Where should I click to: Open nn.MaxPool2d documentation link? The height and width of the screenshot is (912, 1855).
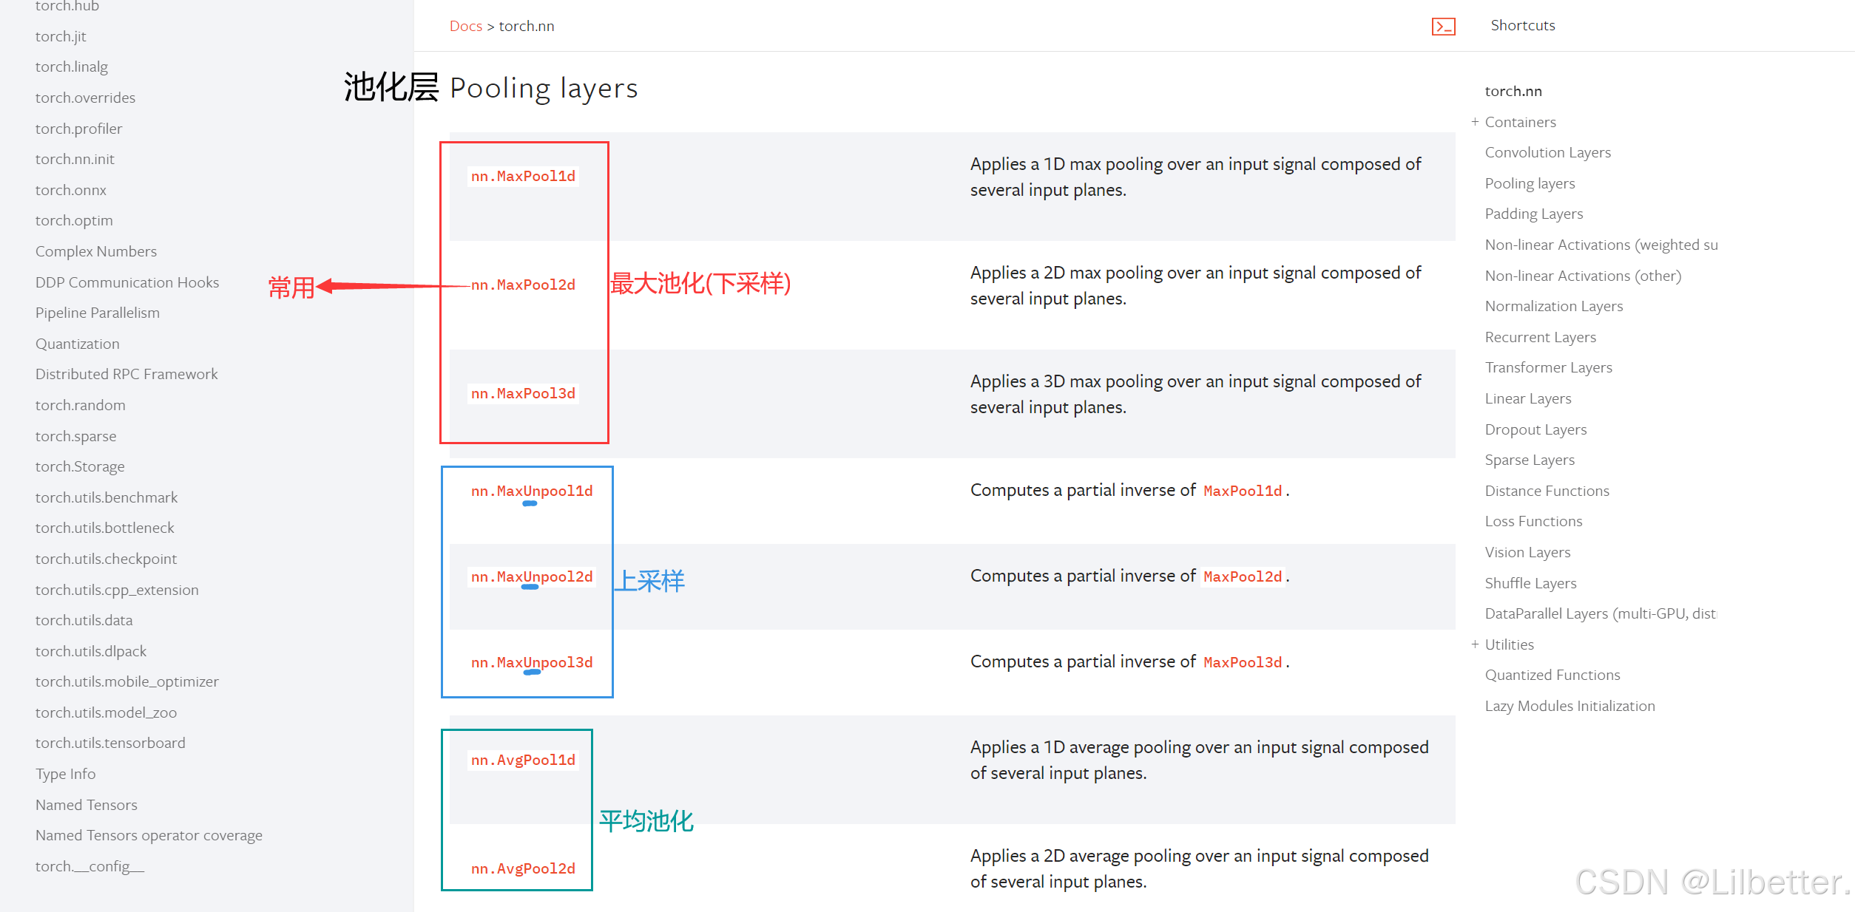(x=523, y=285)
